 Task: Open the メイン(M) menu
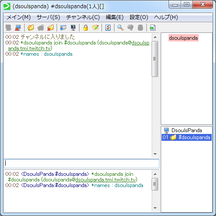(19, 17)
